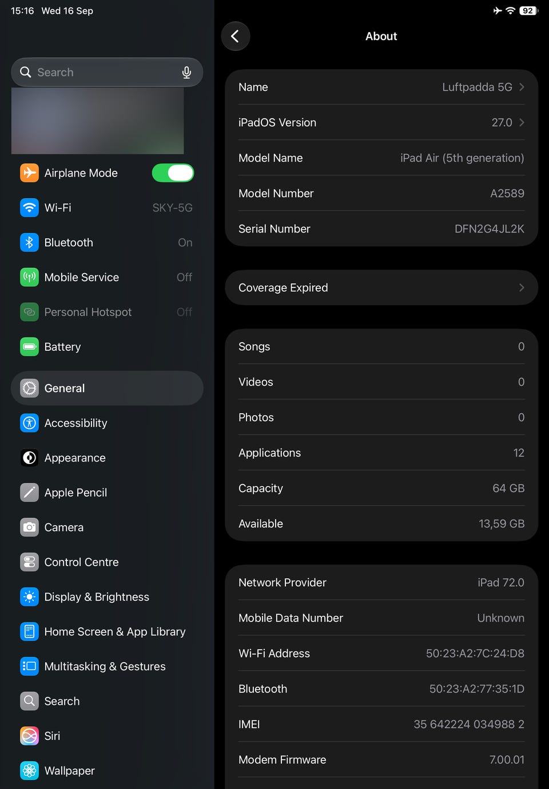
Task: Tap the Battery icon in sidebar
Action: 29,347
